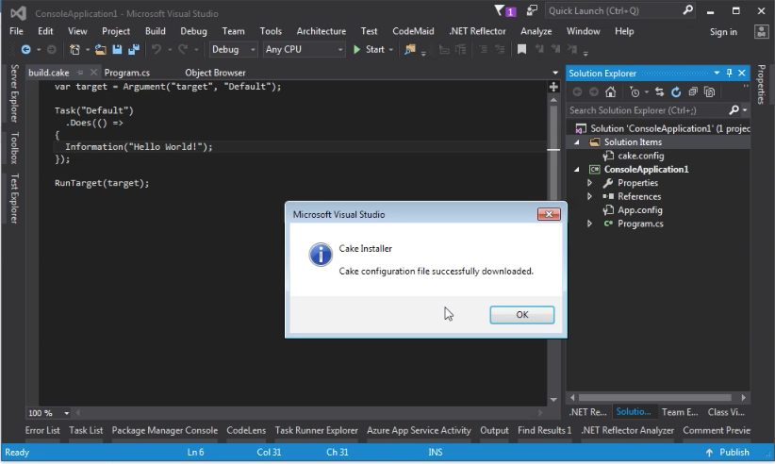Open the Error List tab
775x464 pixels.
pyautogui.click(x=42, y=430)
